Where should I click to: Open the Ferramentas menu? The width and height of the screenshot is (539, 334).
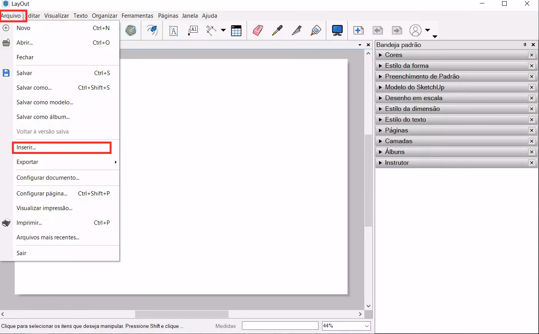click(137, 16)
